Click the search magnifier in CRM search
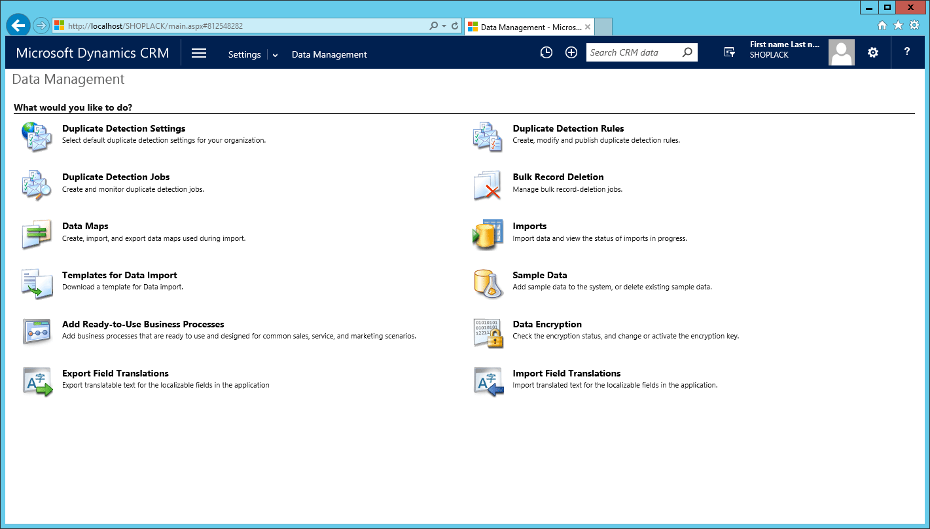 [x=687, y=52]
